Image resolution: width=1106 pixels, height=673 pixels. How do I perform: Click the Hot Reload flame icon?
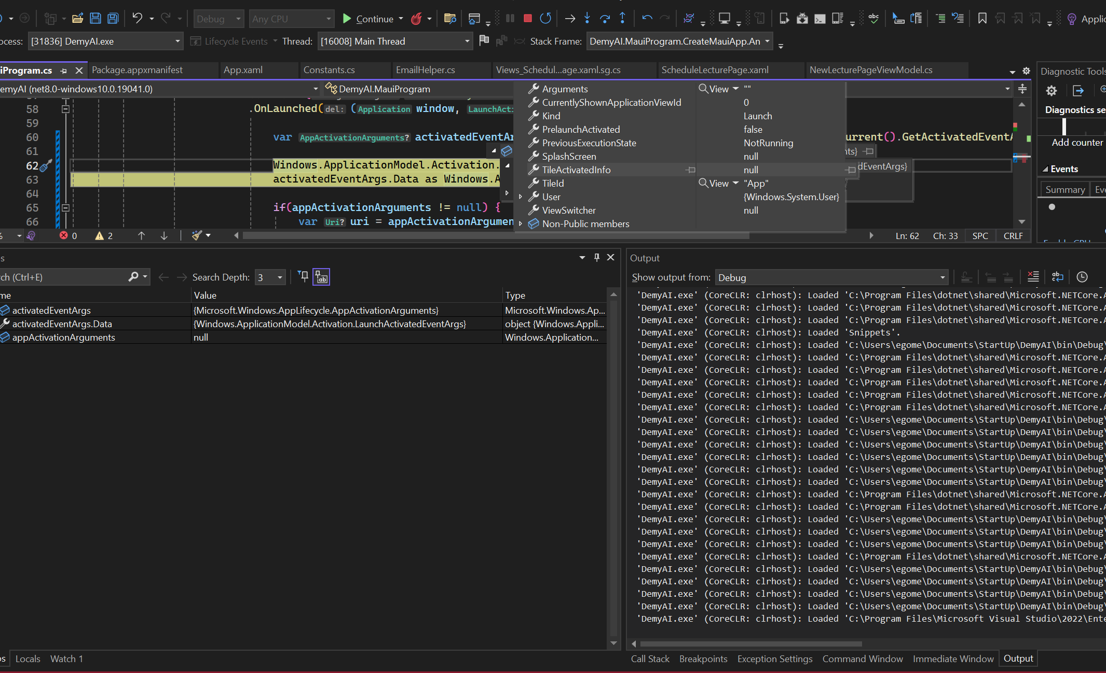click(417, 19)
